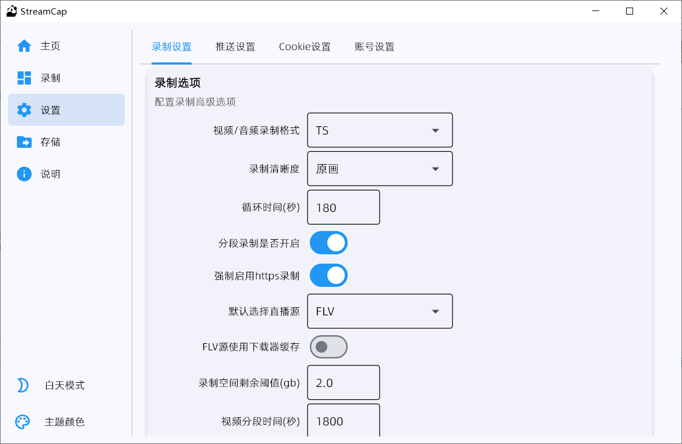682x444 pixels.
Task: Click the 循环时间(秒) input field
Action: click(343, 207)
